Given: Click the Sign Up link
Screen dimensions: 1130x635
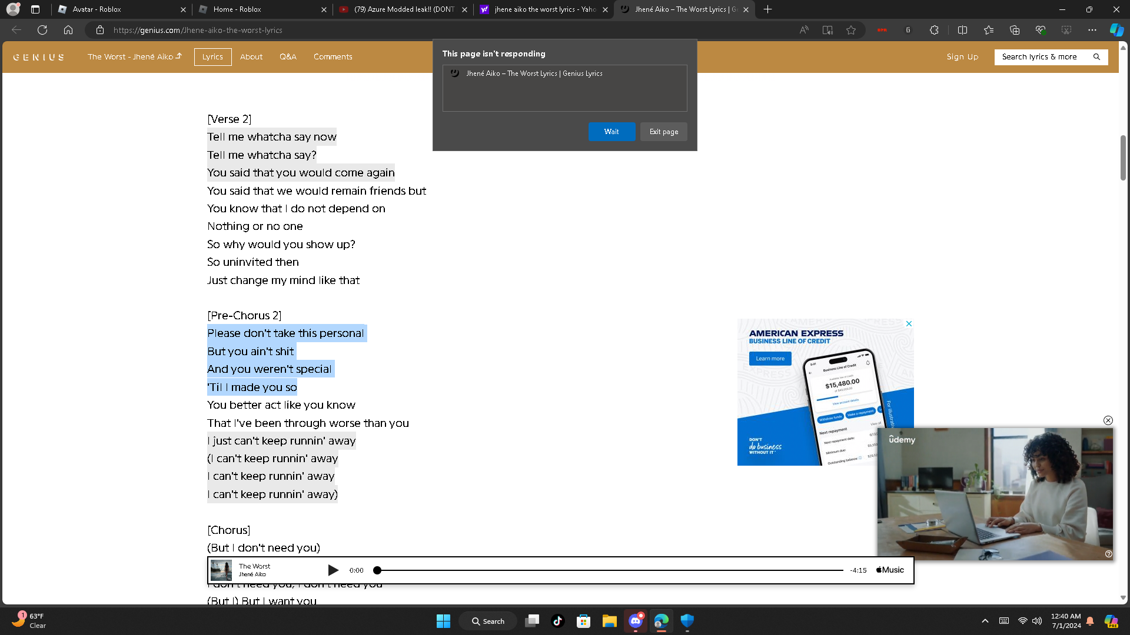Looking at the screenshot, I should 962,57.
